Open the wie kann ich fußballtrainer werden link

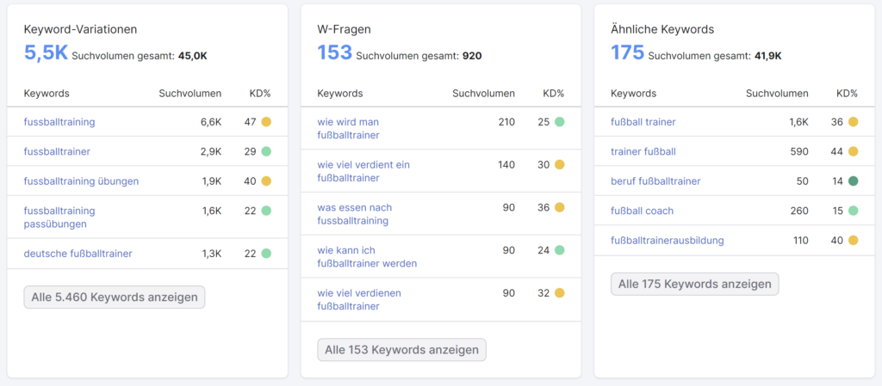coord(367,256)
